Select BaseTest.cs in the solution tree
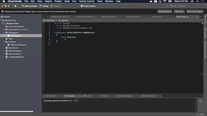This screenshot has width=207, height=116. pos(13,48)
